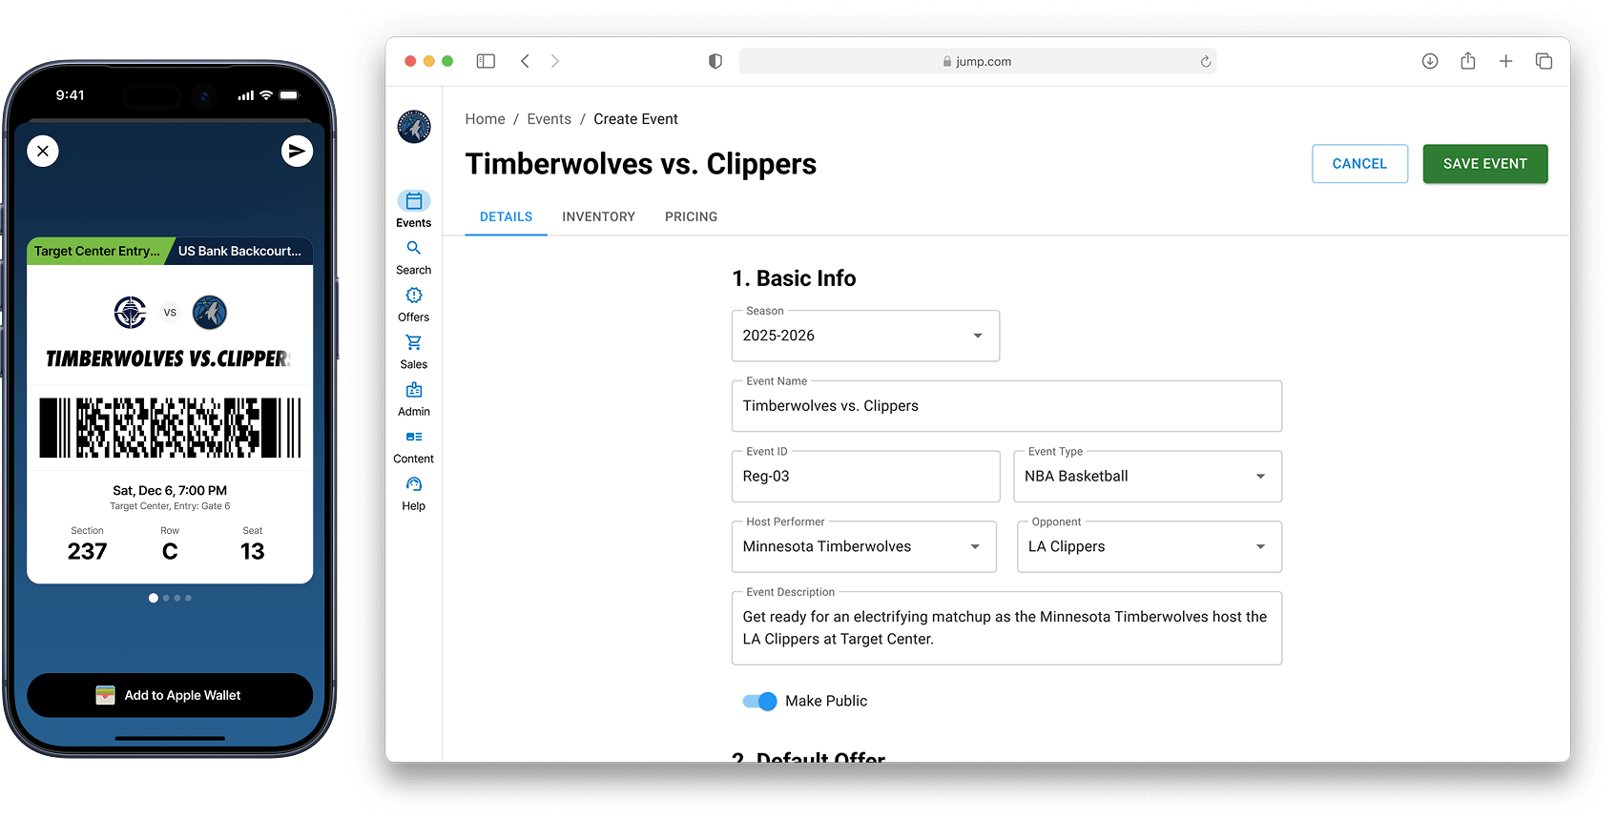Show tab overview icon in Safari
The height and width of the screenshot is (818, 1617).
click(1544, 61)
